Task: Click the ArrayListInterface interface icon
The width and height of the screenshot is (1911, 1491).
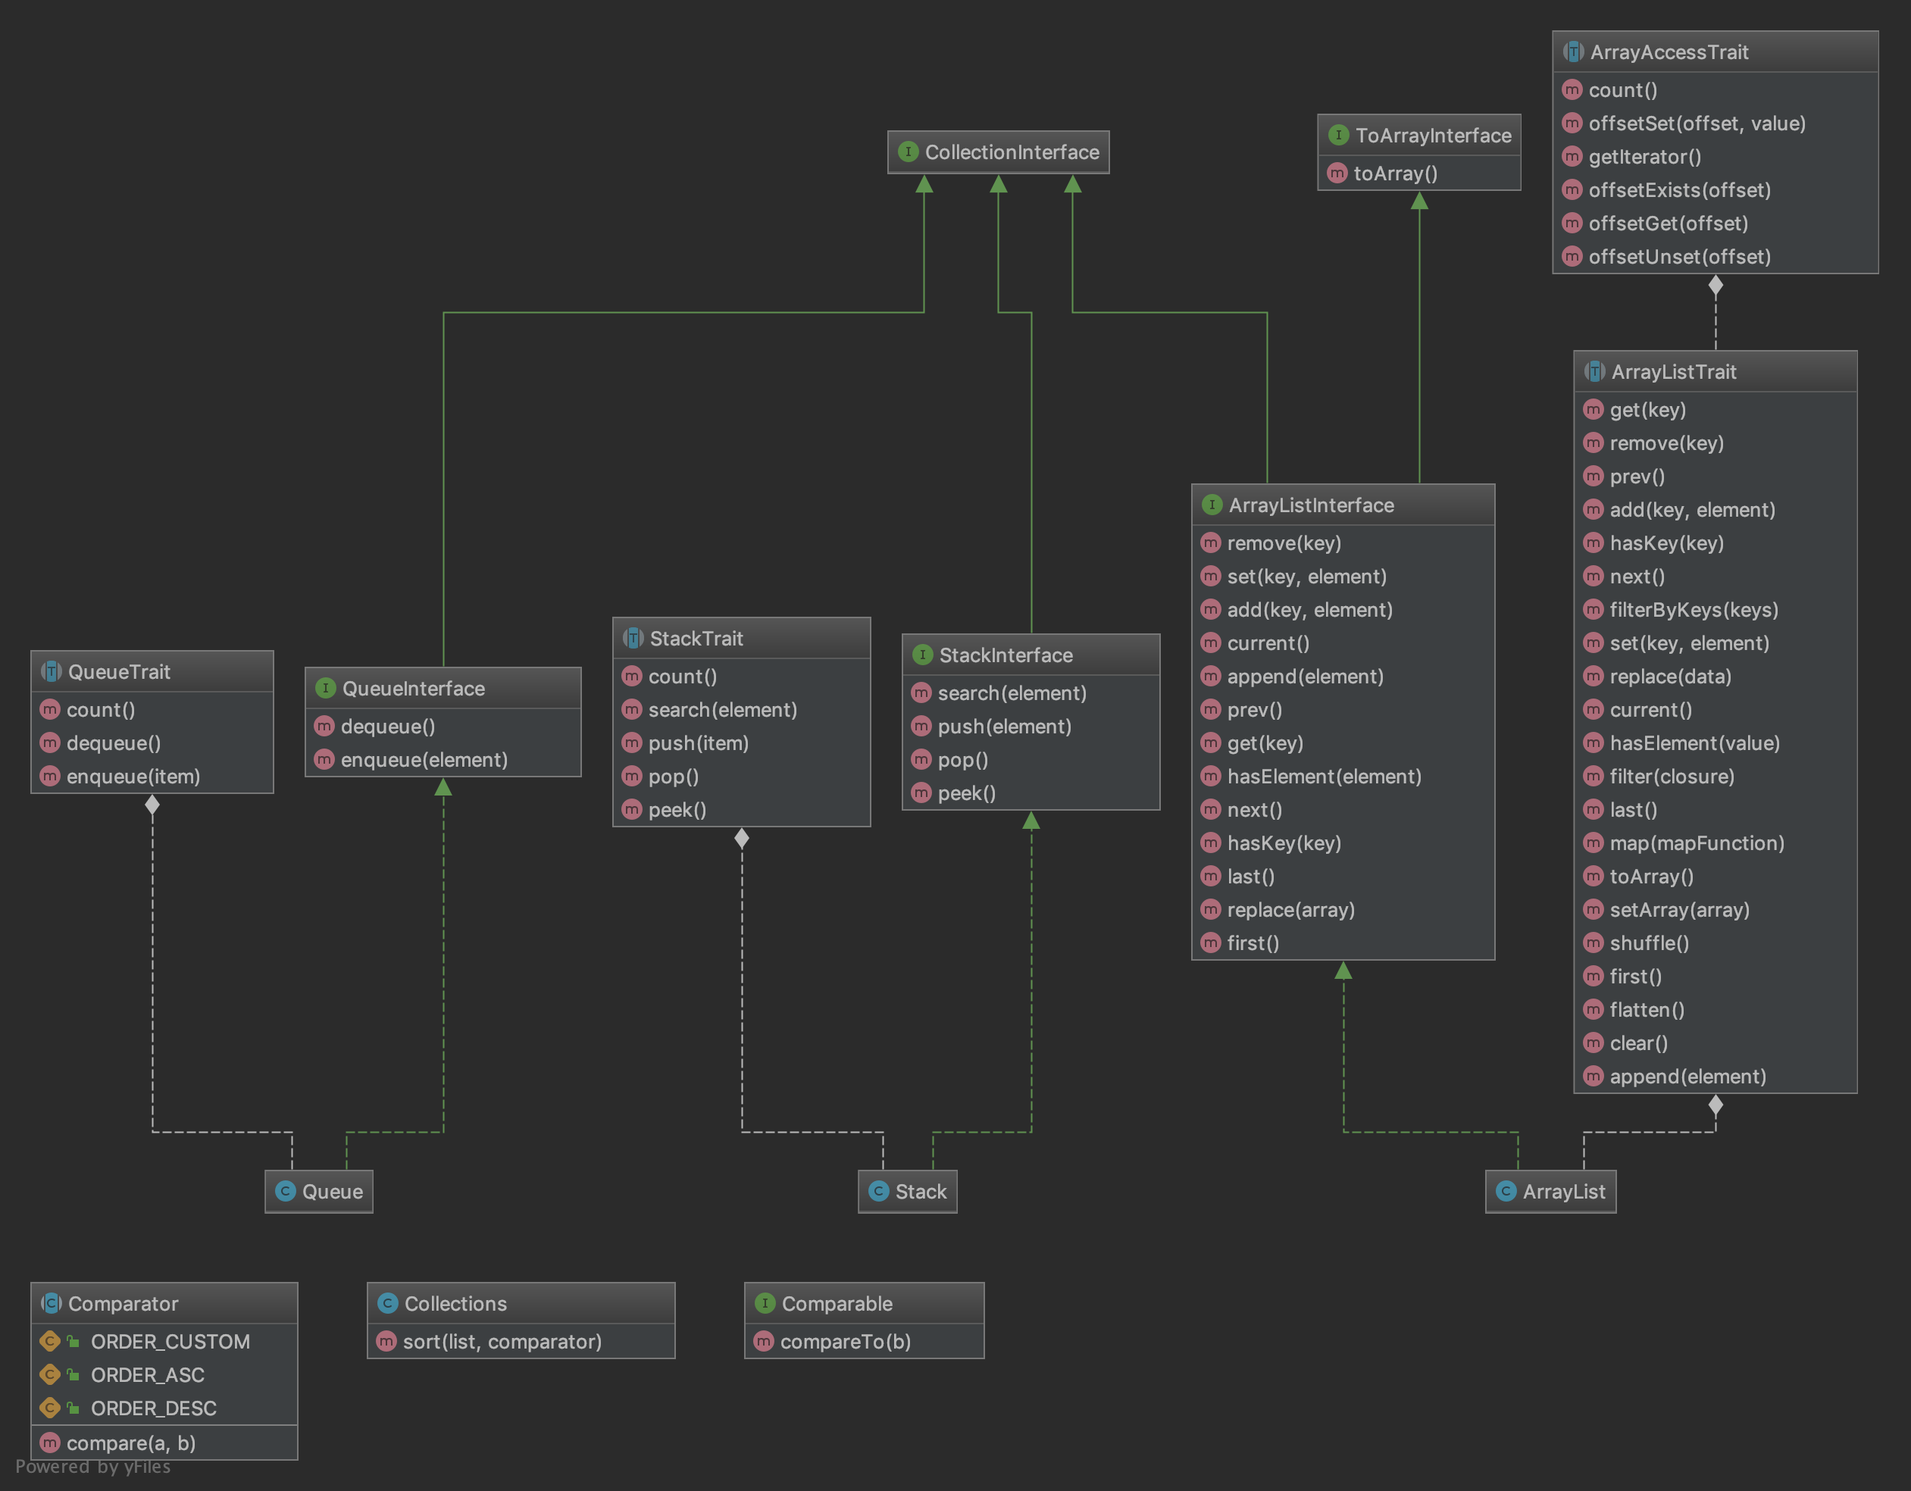Action: click(x=1212, y=505)
